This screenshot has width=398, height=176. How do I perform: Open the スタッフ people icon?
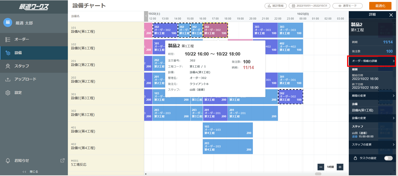coord(8,66)
